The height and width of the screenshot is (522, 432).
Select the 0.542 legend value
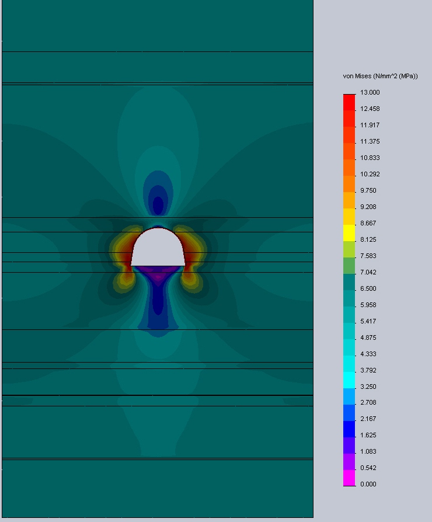[x=368, y=467]
